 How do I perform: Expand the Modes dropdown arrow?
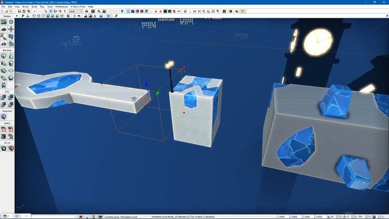click(x=16, y=16)
